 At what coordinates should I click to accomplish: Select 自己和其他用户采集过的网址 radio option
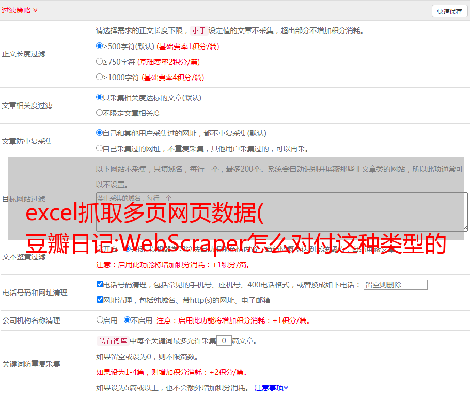tap(99, 133)
